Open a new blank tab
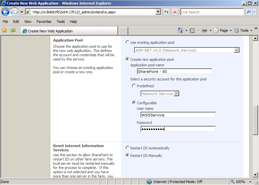259x185 pixels. [123, 31]
